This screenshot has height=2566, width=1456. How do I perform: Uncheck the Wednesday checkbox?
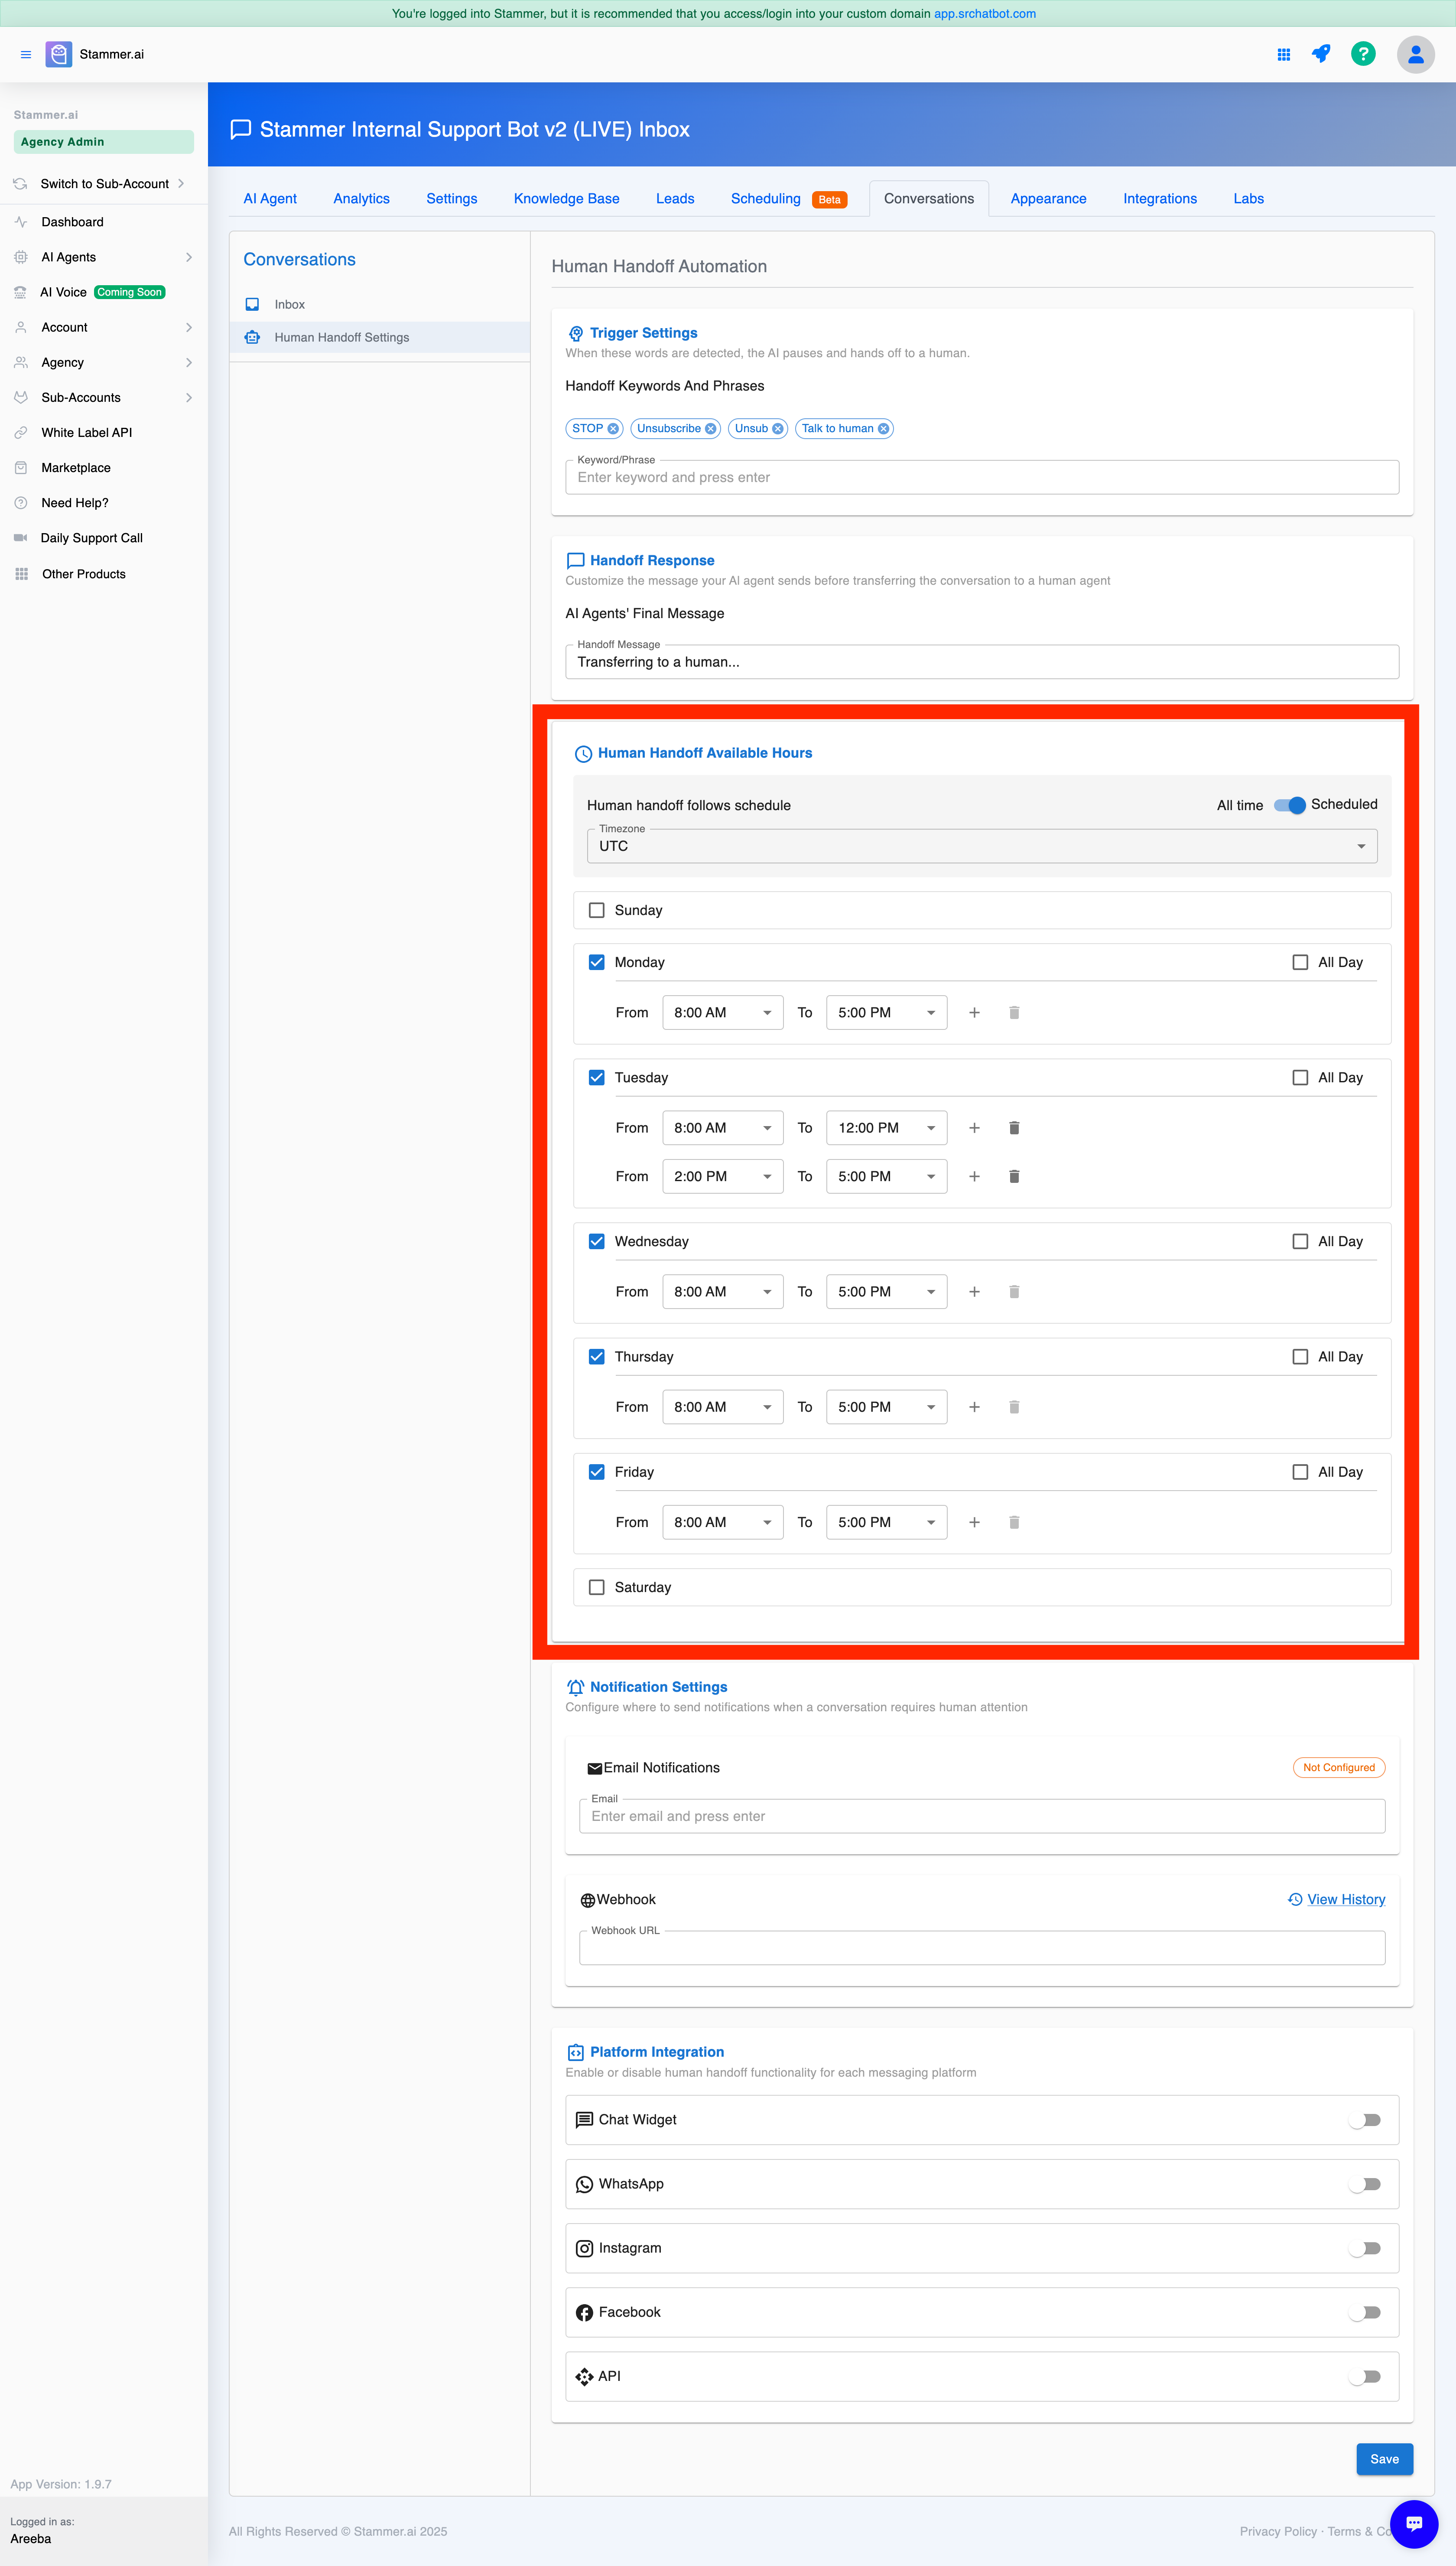click(597, 1241)
